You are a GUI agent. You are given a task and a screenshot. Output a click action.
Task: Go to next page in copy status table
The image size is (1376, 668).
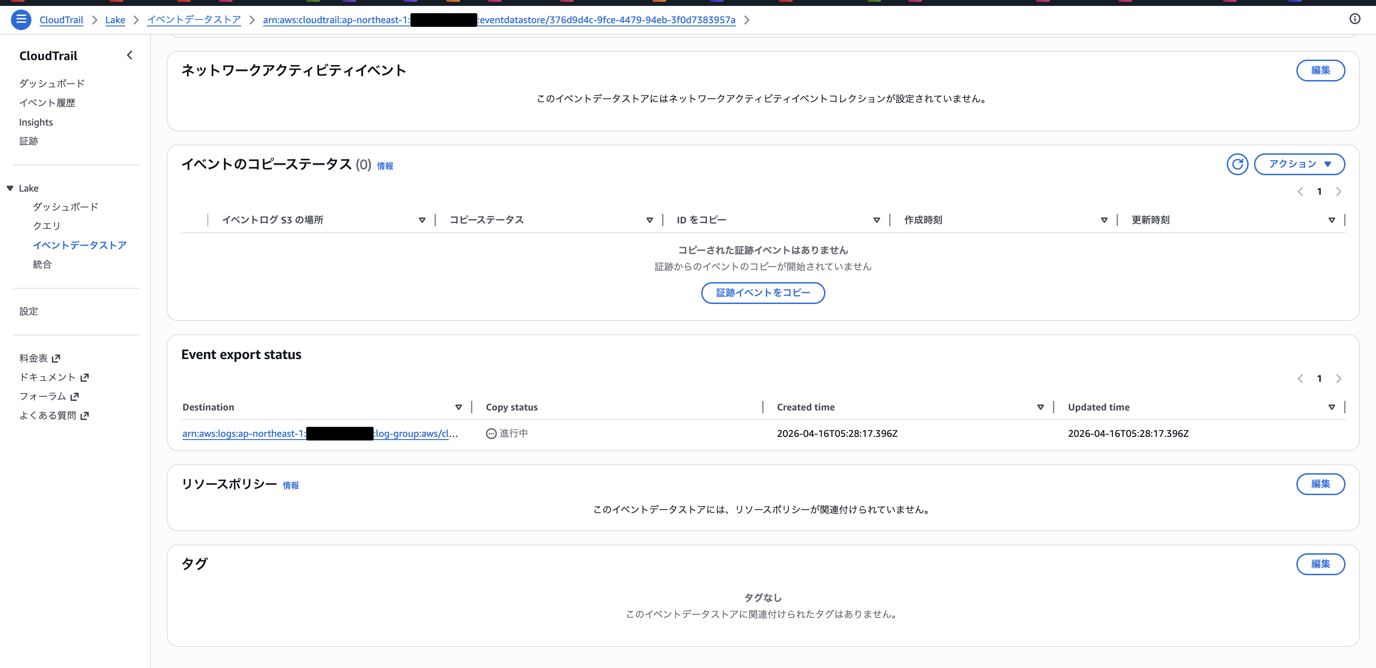(x=1339, y=192)
